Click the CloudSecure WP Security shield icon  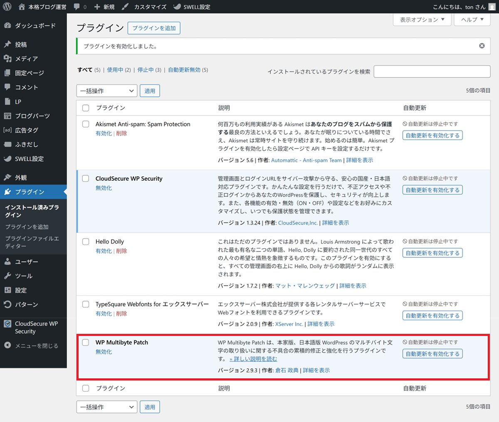coord(7,324)
